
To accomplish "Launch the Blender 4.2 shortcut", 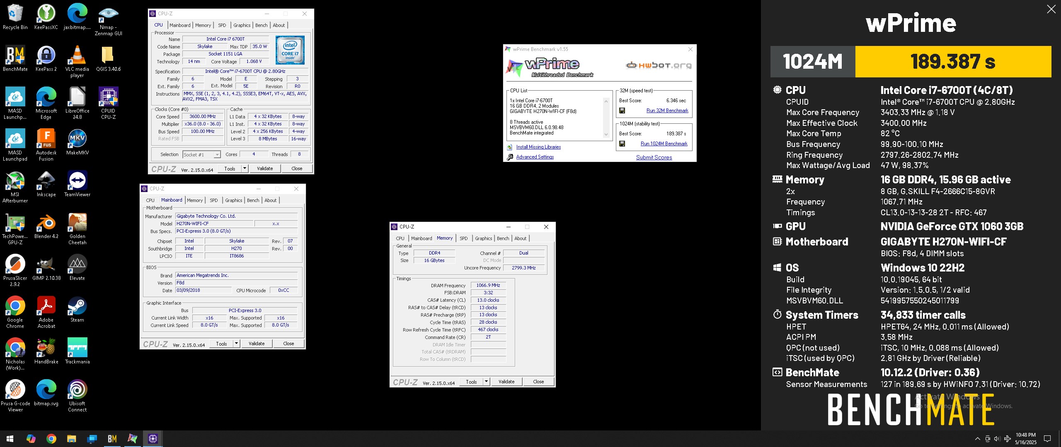I will click(x=46, y=226).
